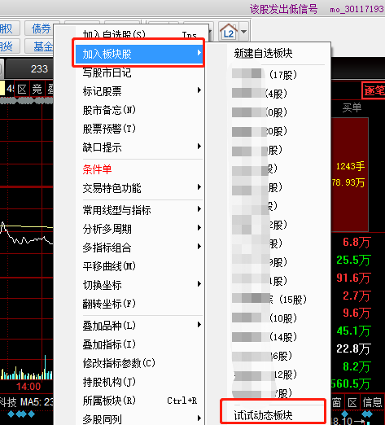Open 标记股票 submenu
This screenshot has height=425, width=385.
pos(139,91)
